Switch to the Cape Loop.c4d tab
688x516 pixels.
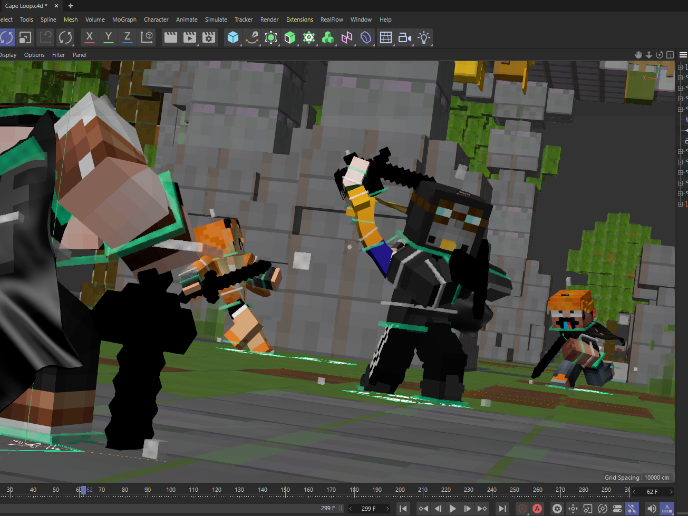[26, 6]
